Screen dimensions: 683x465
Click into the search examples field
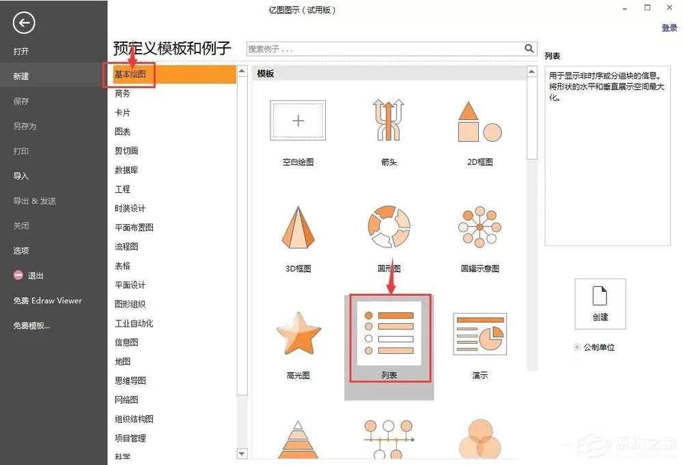(x=385, y=48)
